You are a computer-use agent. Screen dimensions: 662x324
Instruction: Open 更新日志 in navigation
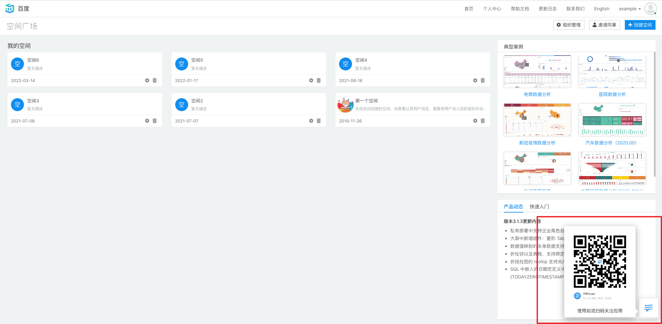(548, 9)
